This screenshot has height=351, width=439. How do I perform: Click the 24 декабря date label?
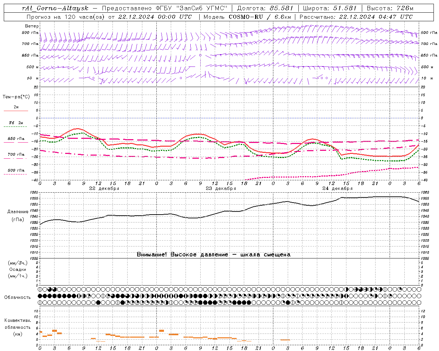337,189
